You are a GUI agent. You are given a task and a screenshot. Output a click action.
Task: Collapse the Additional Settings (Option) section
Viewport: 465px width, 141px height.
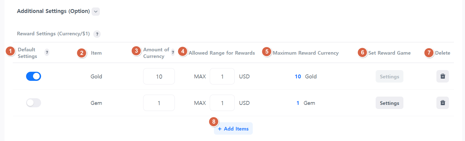[x=96, y=12]
